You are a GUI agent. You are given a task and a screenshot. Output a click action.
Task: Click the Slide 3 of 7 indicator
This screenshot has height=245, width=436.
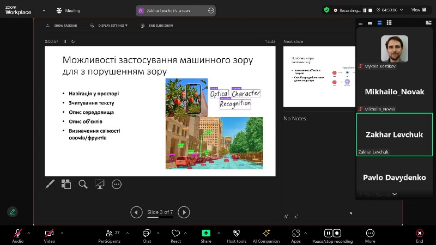[x=160, y=212]
